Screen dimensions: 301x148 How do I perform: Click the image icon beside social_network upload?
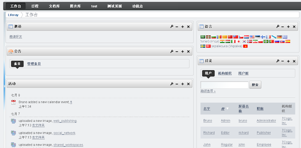[13, 133]
